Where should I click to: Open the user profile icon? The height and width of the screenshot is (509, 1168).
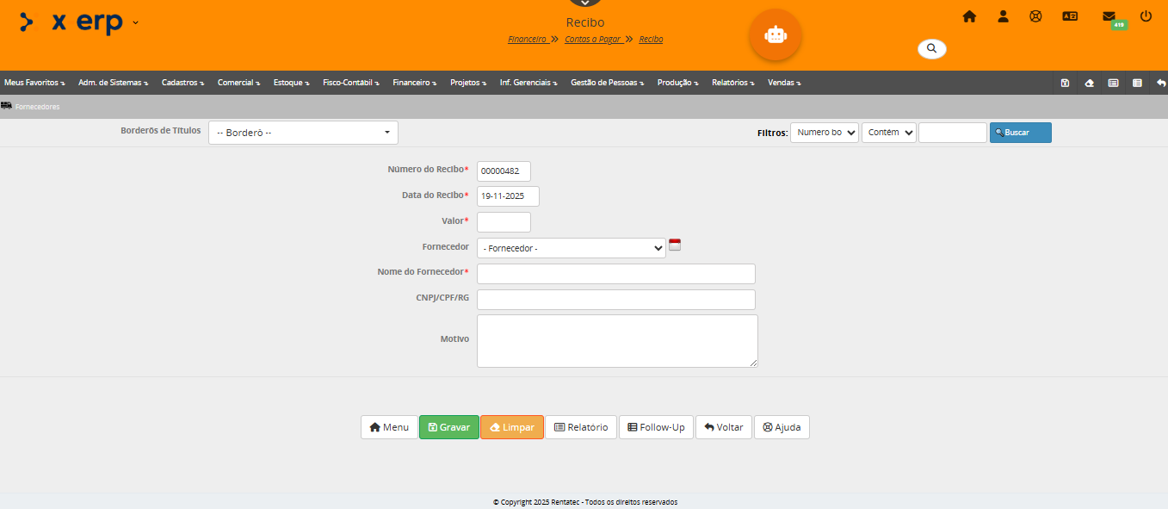[1003, 16]
